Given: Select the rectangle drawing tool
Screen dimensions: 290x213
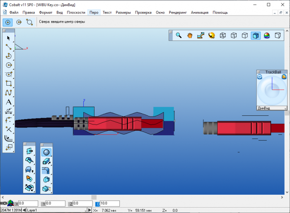Looking at the screenshot, I should coord(8,84).
